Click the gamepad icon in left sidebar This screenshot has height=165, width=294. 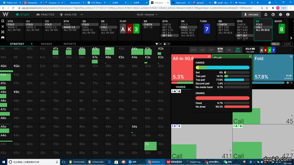pos(3,37)
